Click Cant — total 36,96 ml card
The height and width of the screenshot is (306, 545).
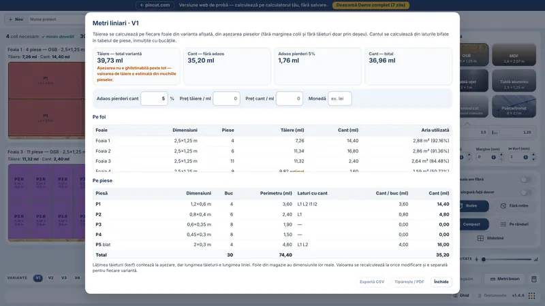pyautogui.click(x=408, y=66)
